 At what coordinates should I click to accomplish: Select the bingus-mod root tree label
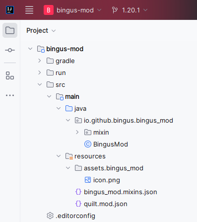(x=65, y=49)
